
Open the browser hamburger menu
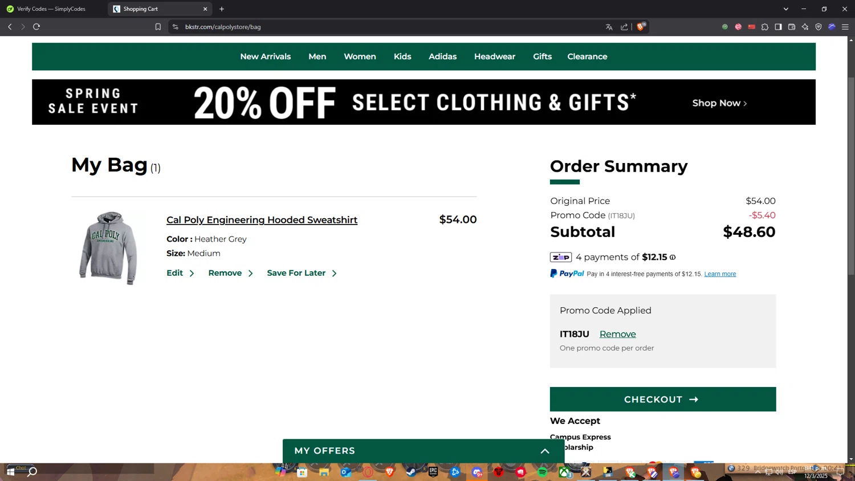pyautogui.click(x=845, y=27)
